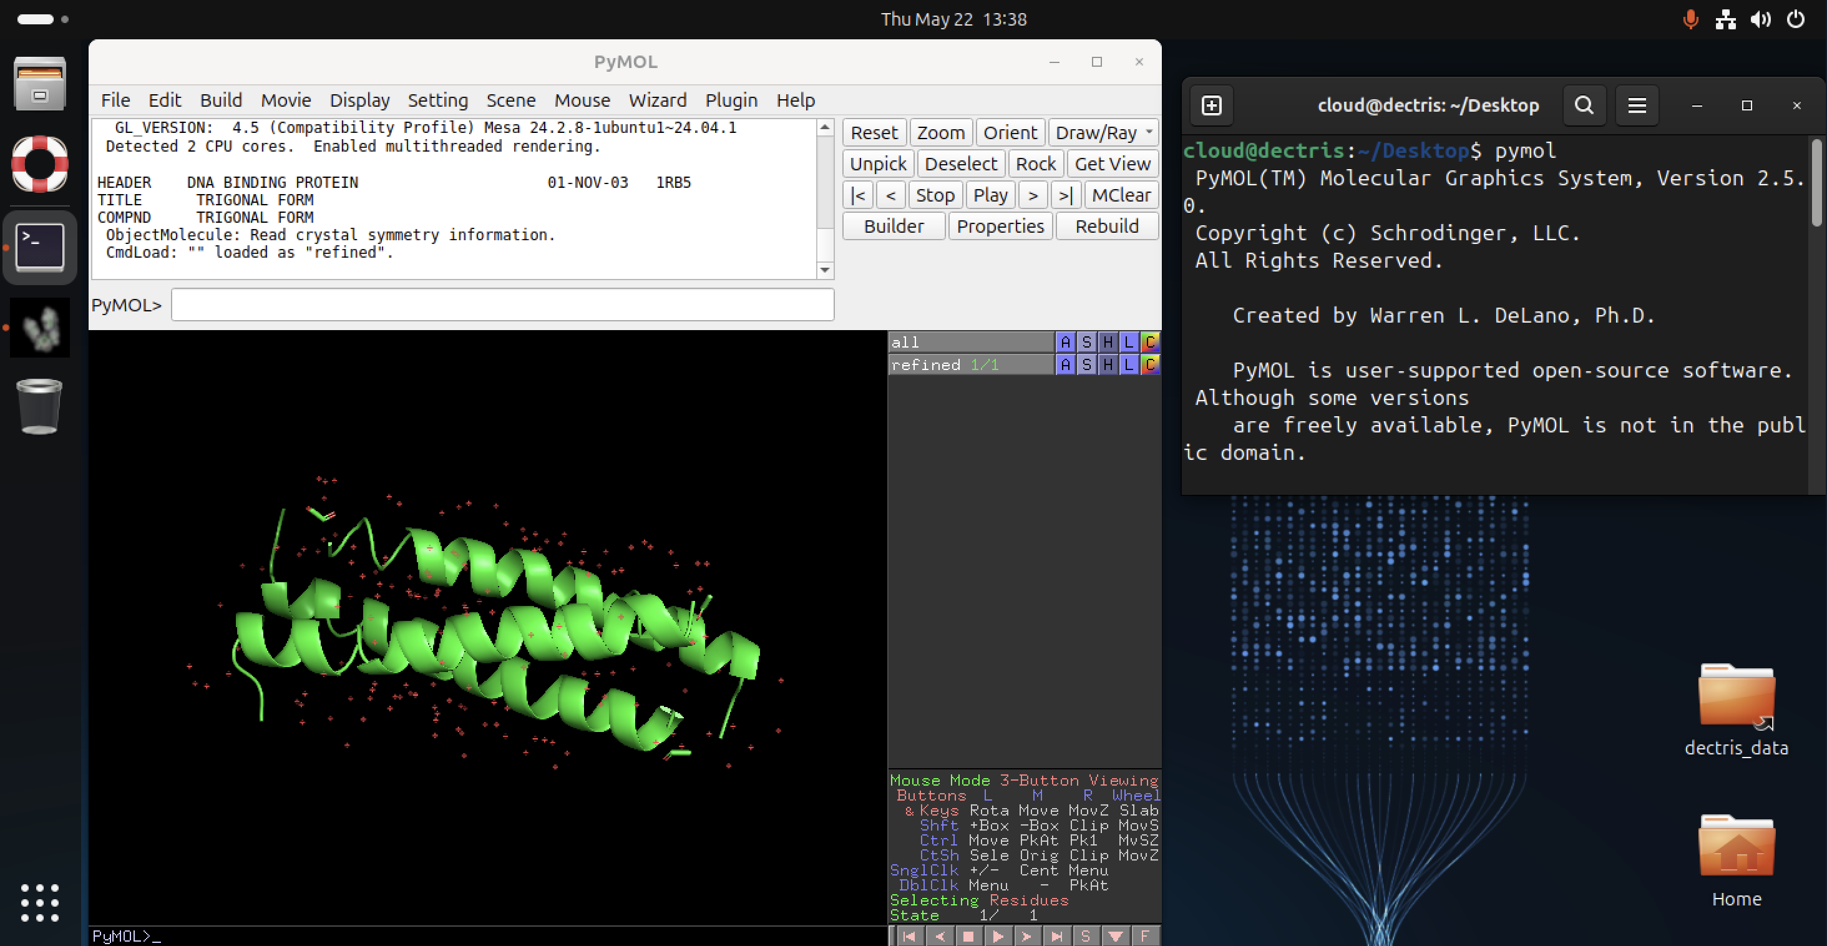Click the Zoom button

point(940,133)
